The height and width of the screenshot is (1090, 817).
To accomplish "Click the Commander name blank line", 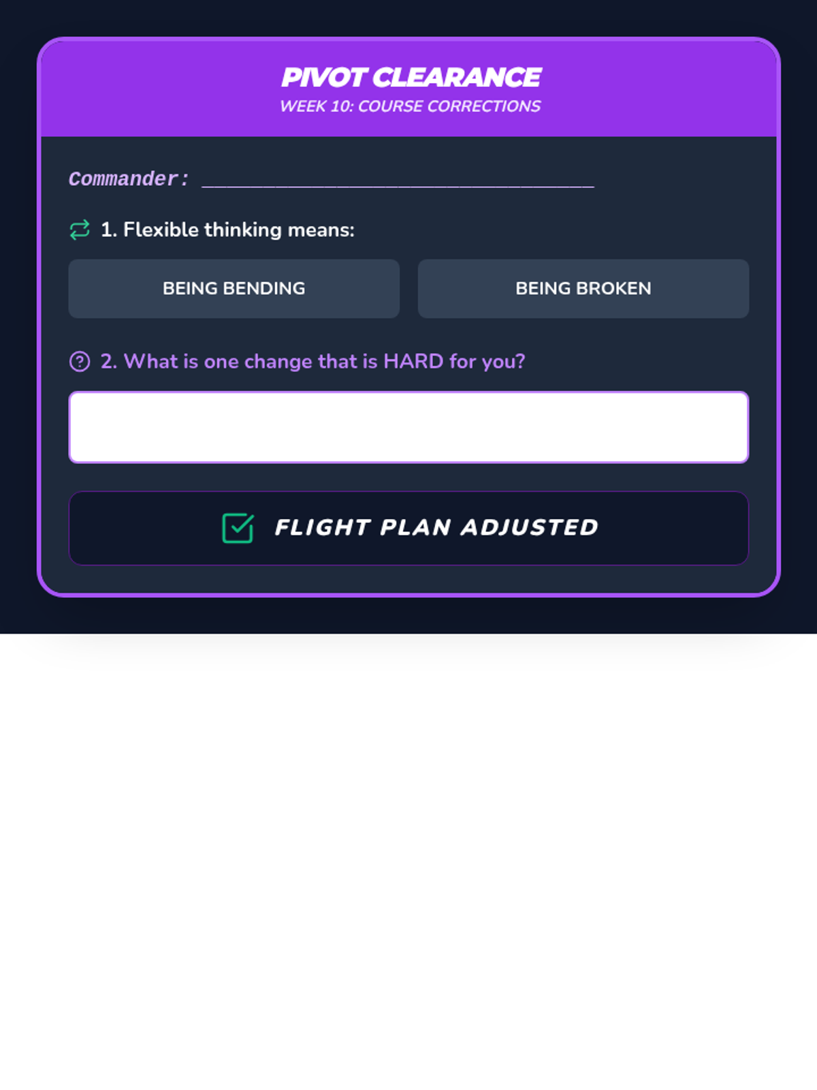I will (x=398, y=181).
